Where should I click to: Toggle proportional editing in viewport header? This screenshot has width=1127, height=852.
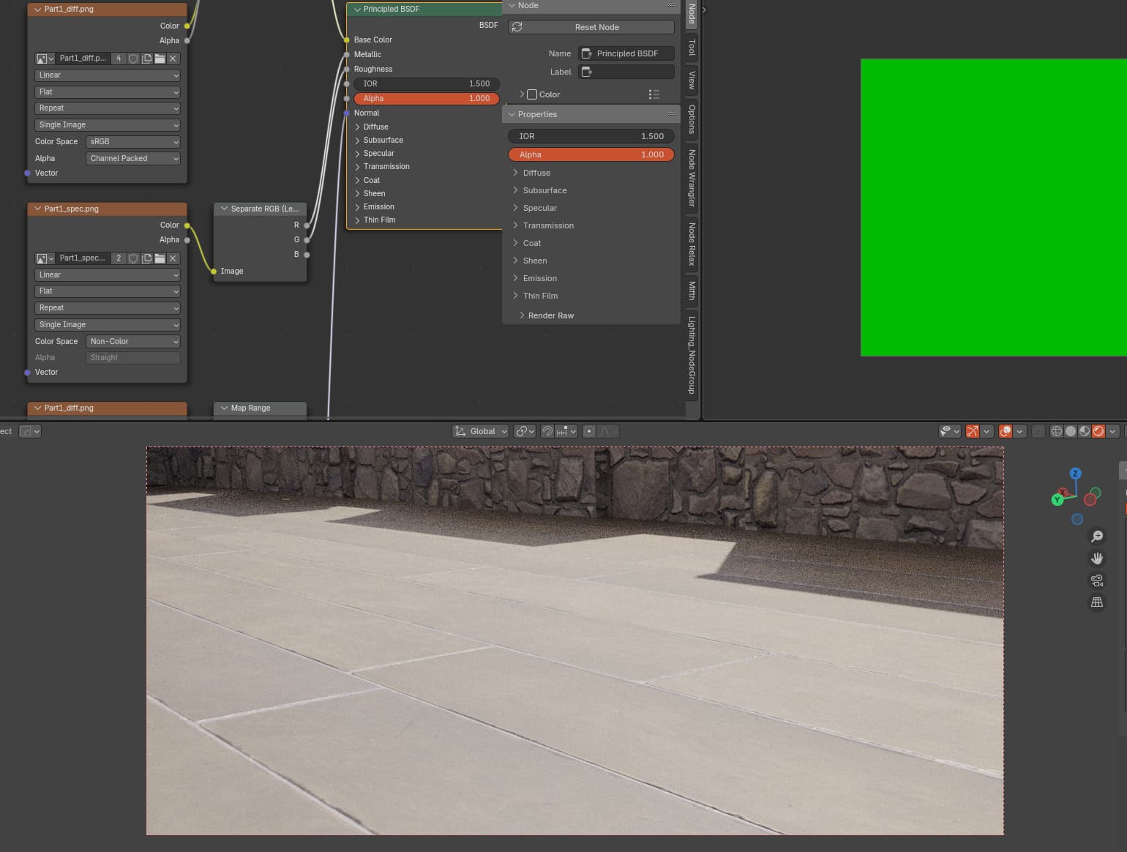[589, 431]
